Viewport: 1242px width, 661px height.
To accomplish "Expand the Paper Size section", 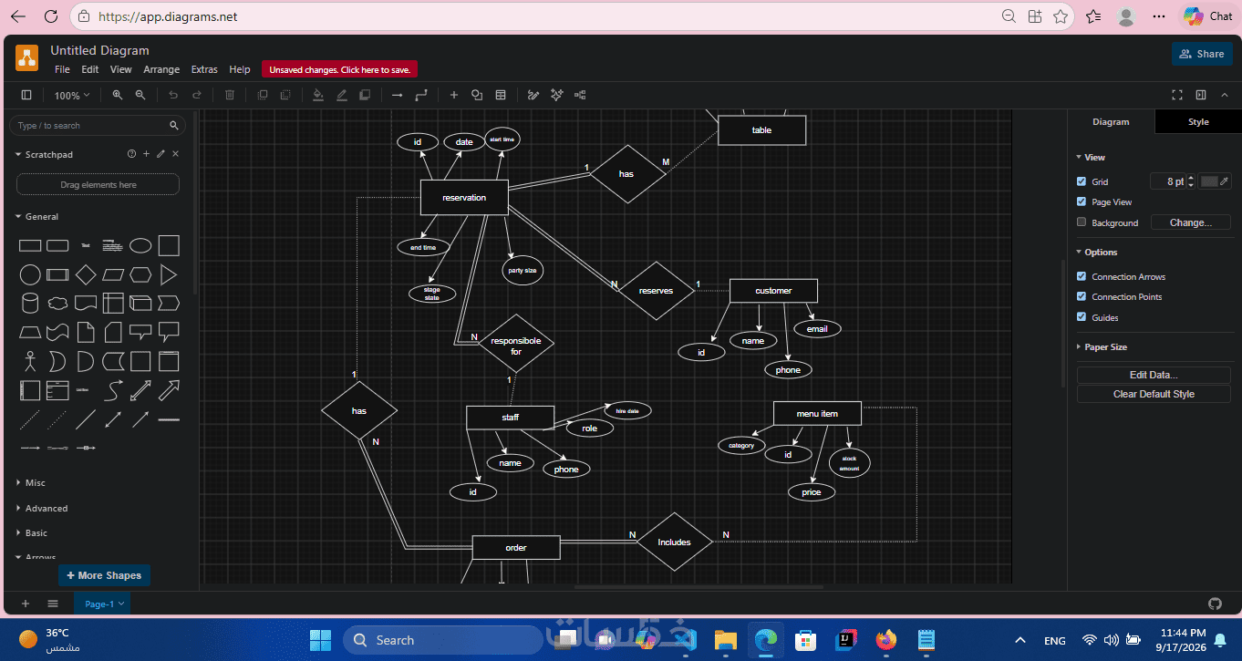I will [1105, 347].
